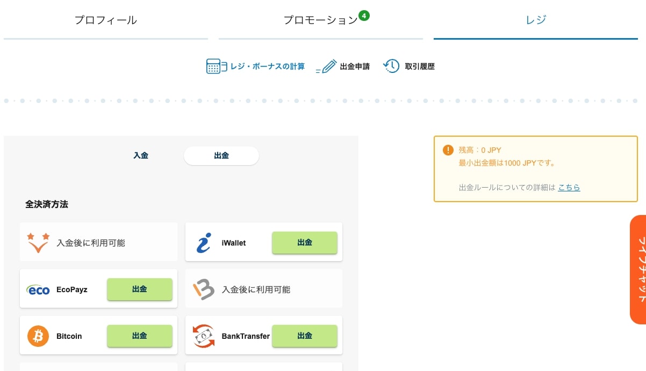Open 取引履歴 link
The height and width of the screenshot is (371, 646).
pyautogui.click(x=420, y=66)
